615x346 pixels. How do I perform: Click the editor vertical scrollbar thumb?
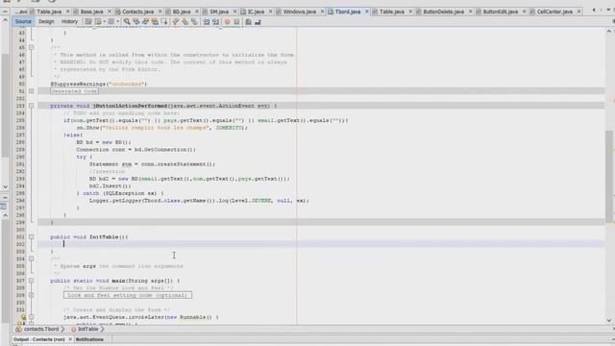[x=609, y=177]
